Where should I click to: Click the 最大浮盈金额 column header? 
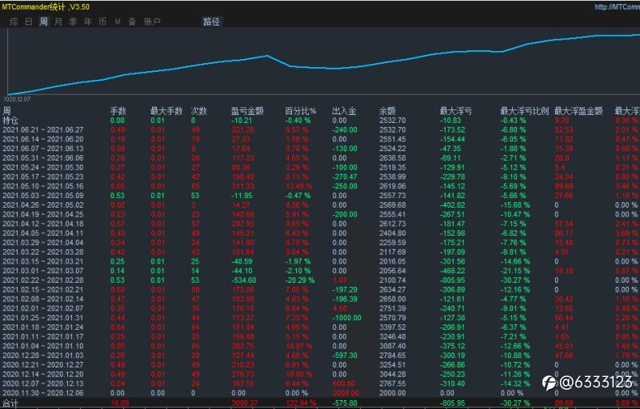tap(578, 111)
